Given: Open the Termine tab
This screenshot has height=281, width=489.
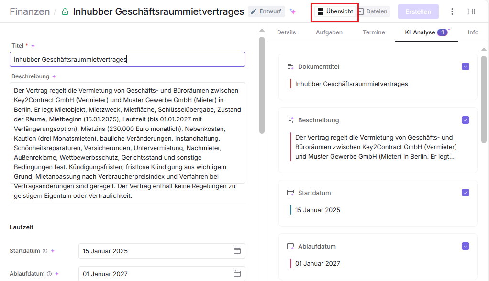Looking at the screenshot, I should click(x=374, y=32).
